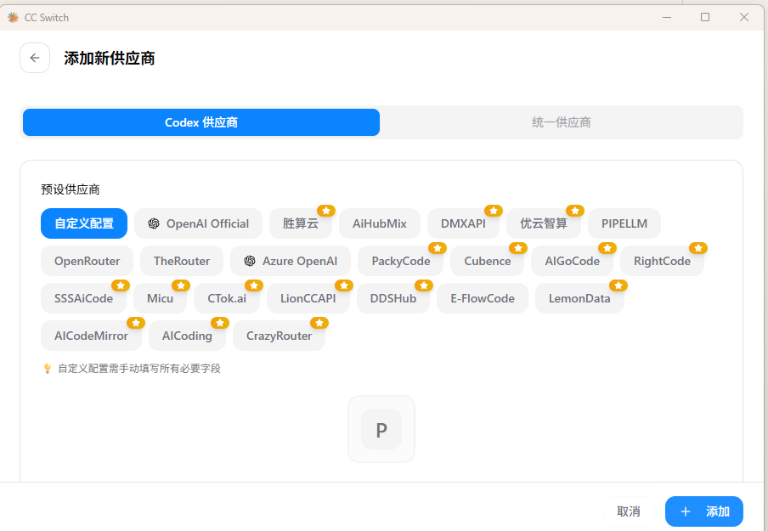Select the TheRouter preset
The height and width of the screenshot is (531, 768).
tap(182, 261)
